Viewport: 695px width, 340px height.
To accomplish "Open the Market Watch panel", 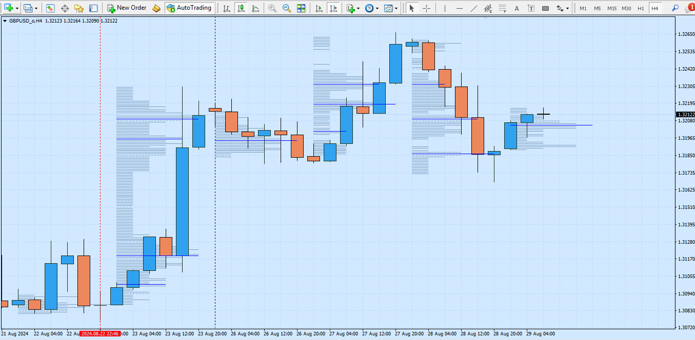I will [50, 8].
